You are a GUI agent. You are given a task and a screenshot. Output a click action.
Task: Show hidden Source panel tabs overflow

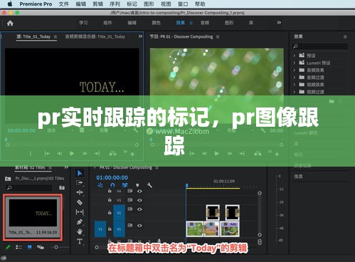(x=140, y=36)
